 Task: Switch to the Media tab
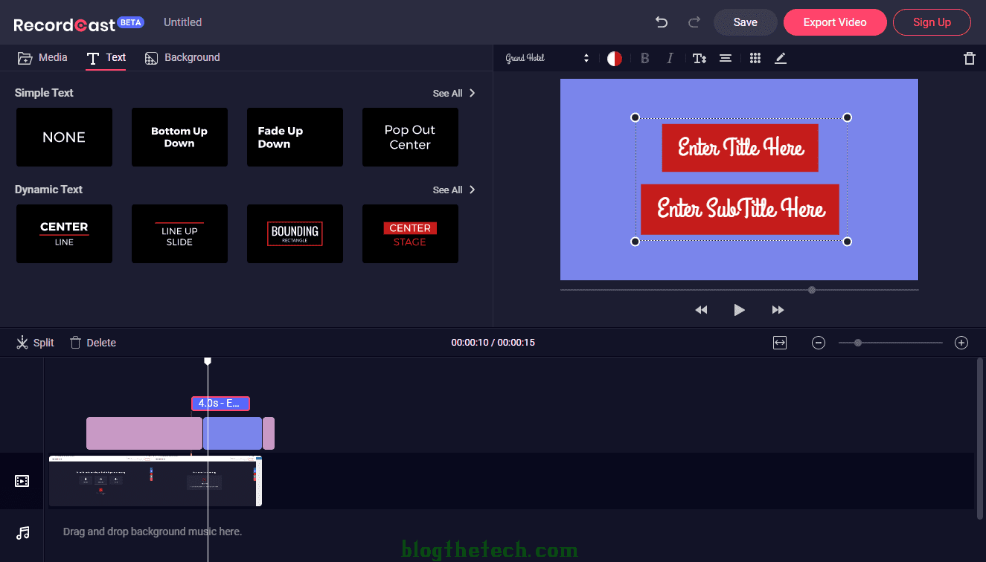[42, 58]
